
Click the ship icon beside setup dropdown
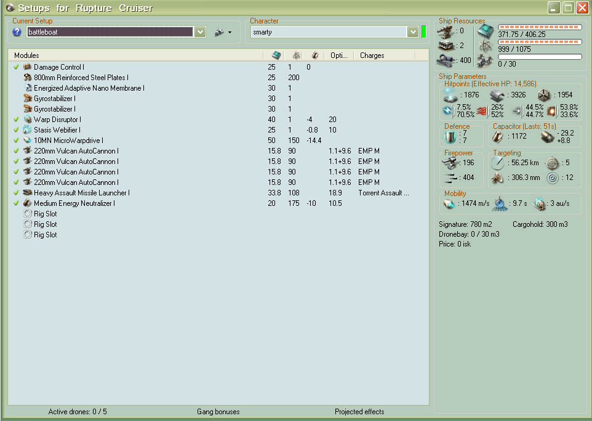pos(219,33)
